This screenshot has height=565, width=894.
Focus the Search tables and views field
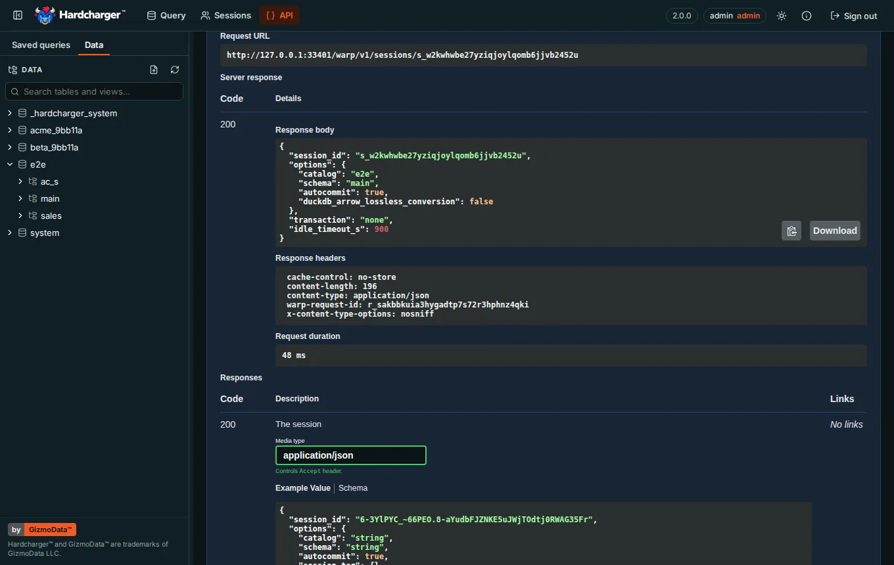[94, 91]
